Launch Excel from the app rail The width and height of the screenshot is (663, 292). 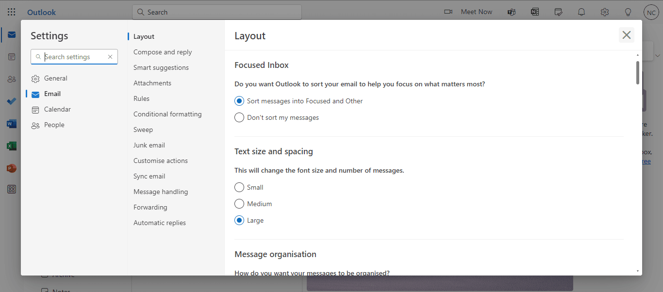(x=12, y=146)
